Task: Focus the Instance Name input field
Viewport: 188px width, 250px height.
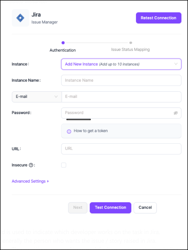Action: click(x=121, y=80)
